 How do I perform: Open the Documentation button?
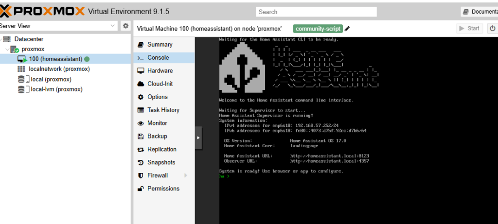pyautogui.click(x=480, y=11)
